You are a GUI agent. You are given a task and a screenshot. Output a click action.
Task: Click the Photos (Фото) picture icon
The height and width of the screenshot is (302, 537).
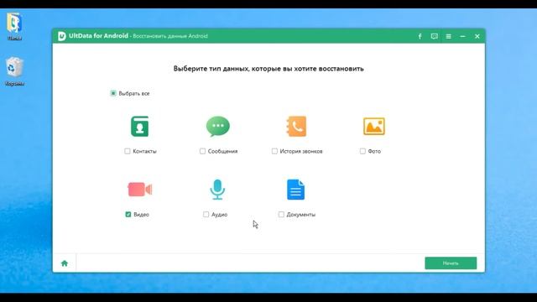click(x=374, y=127)
